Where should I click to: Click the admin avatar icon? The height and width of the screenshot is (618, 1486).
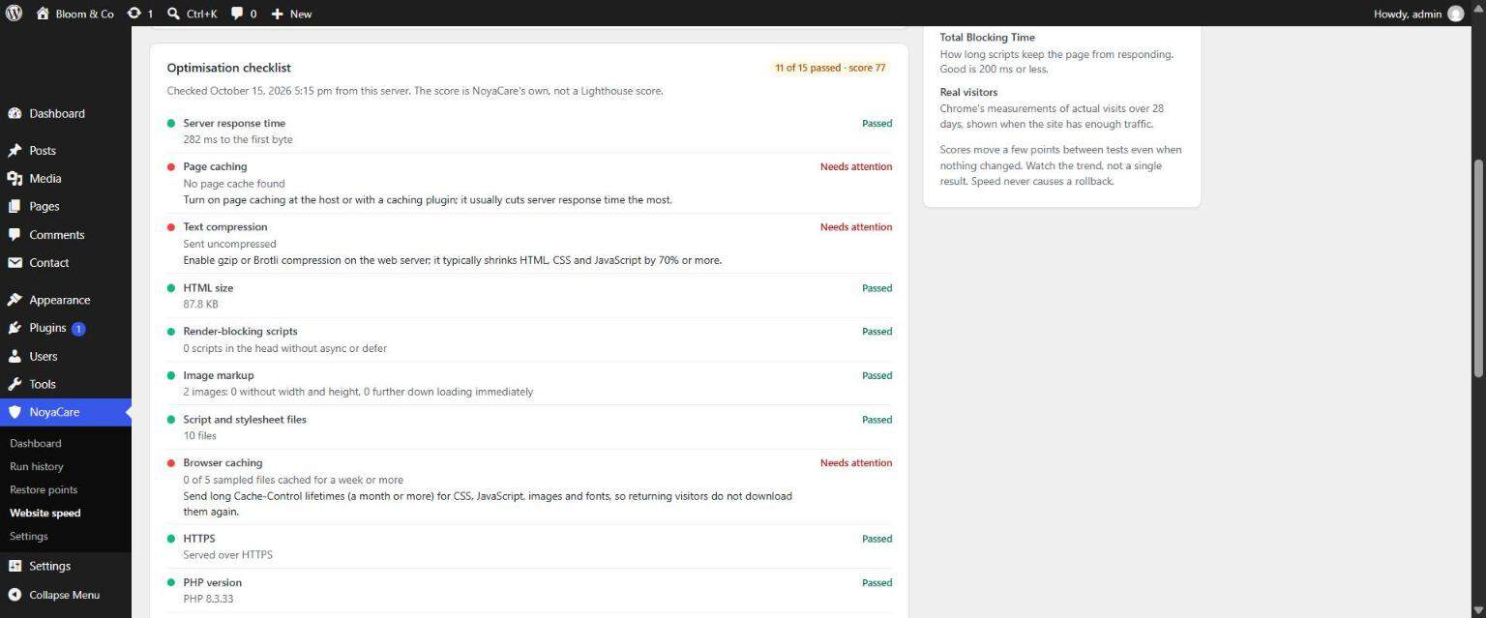pos(1455,14)
